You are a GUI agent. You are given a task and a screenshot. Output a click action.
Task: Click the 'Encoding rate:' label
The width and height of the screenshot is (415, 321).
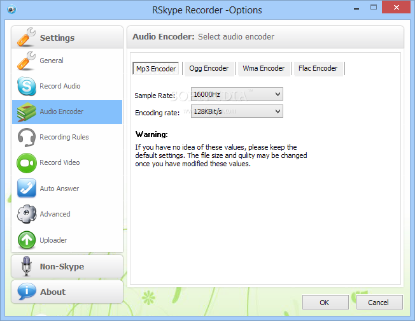157,113
